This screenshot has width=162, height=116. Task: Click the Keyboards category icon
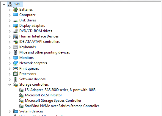click(15, 47)
